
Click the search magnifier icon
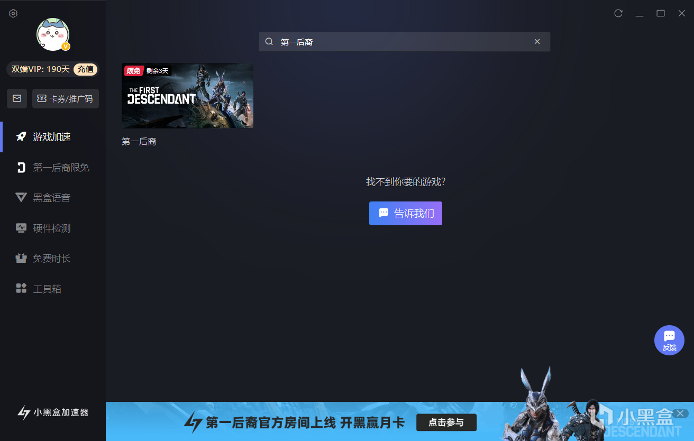coord(269,42)
